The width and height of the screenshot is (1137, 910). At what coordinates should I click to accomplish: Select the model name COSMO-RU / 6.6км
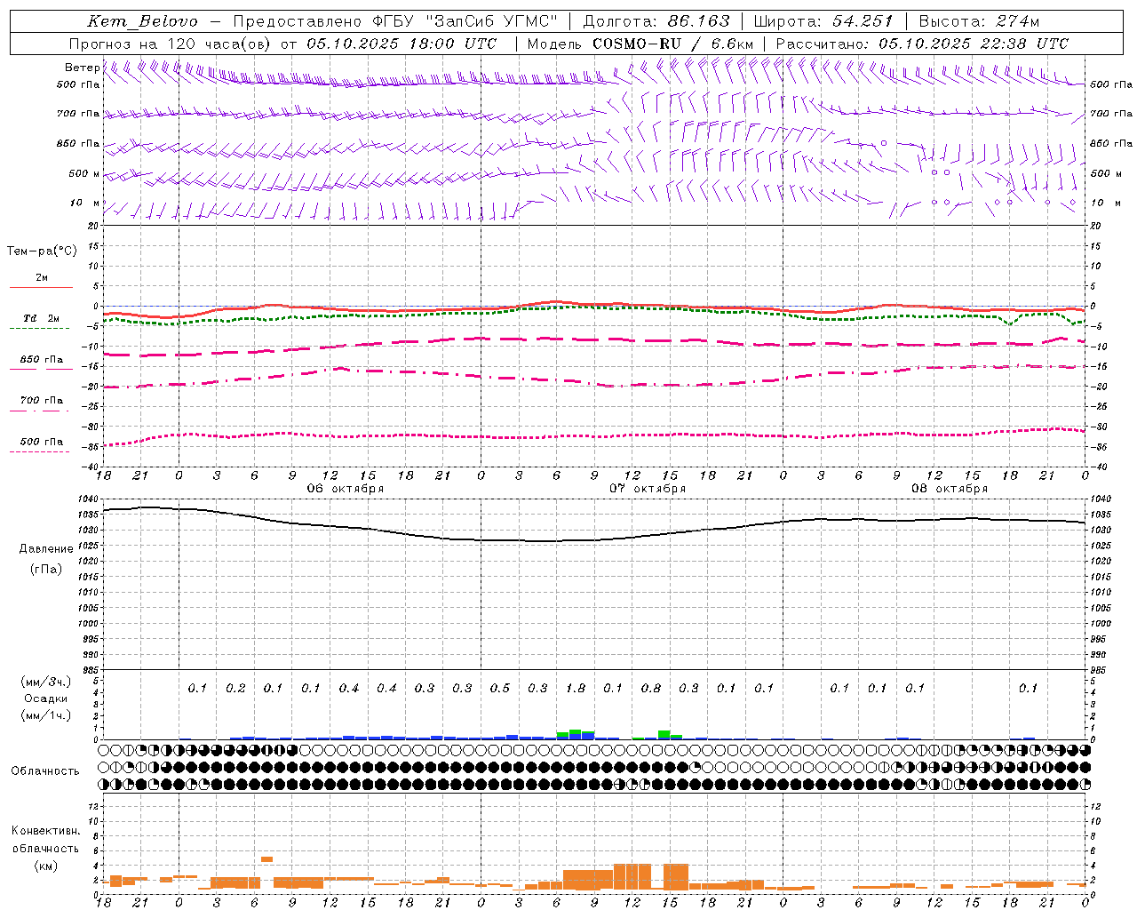[x=672, y=44]
